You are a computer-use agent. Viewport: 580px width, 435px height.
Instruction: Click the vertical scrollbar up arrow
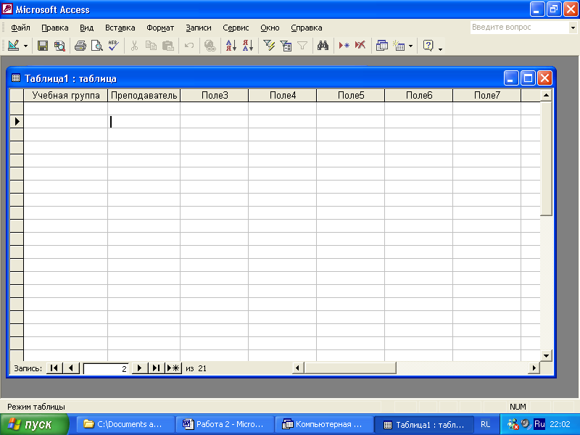[x=547, y=96]
